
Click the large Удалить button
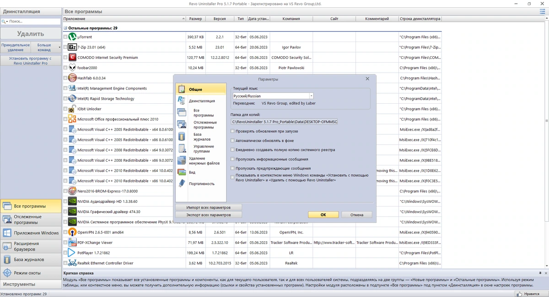(30, 33)
